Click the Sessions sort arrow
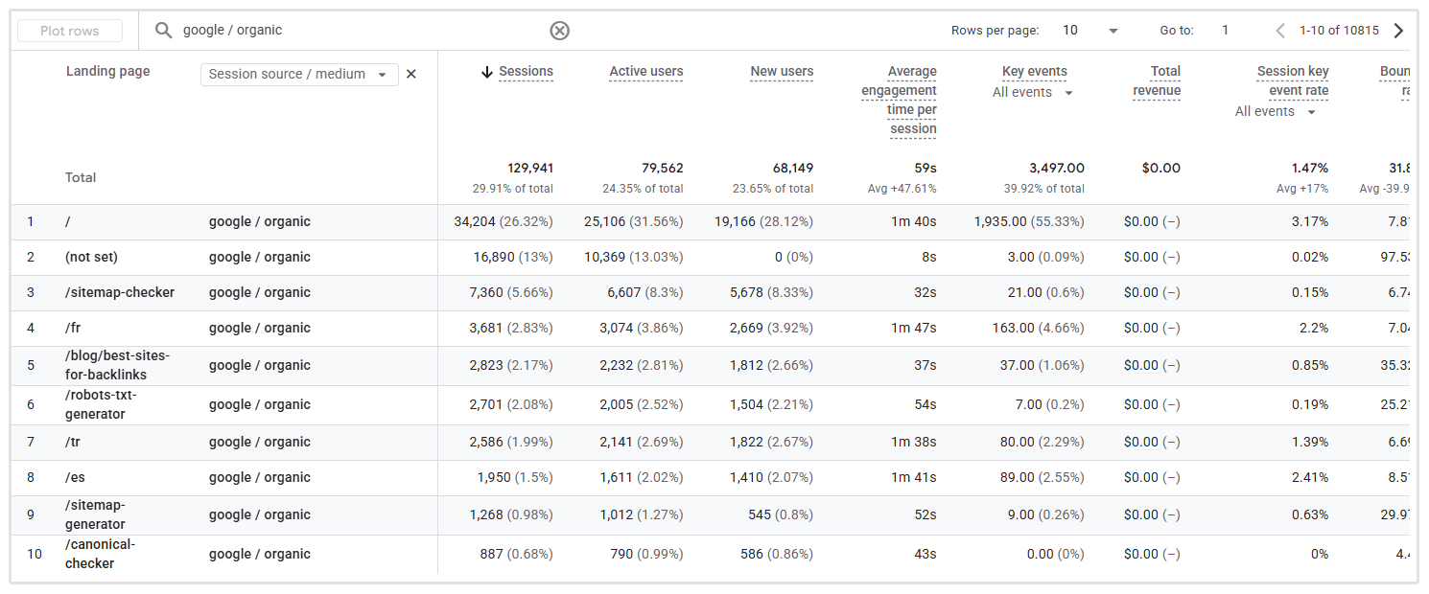 pos(487,72)
